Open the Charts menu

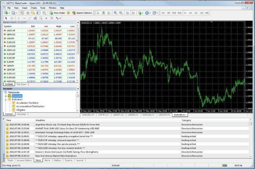tap(34, 8)
